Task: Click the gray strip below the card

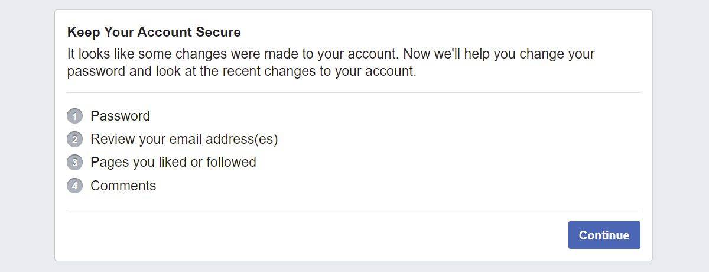Action: tap(353, 267)
